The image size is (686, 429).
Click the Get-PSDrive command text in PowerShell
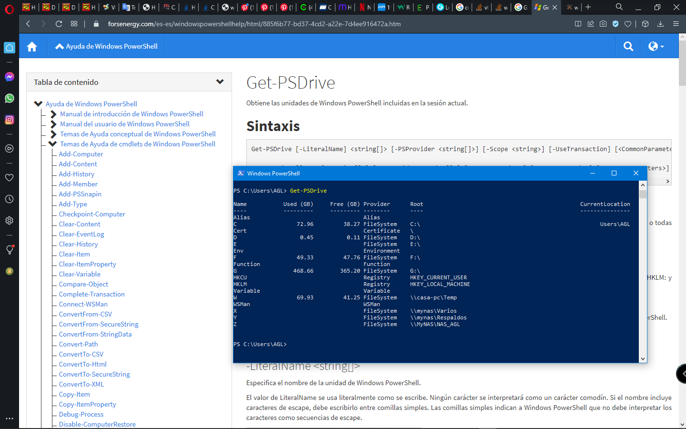308,191
